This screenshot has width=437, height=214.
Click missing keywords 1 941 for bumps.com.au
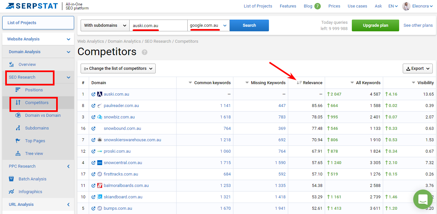tap(280, 208)
